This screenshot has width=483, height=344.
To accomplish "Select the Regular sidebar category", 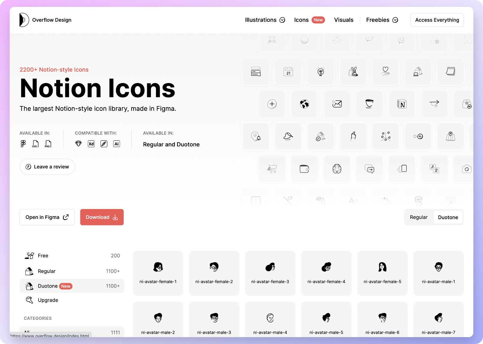I will coord(72,271).
